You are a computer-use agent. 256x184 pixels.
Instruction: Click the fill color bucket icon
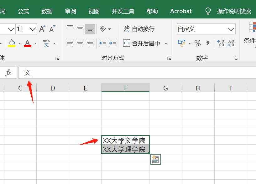coord(12,43)
